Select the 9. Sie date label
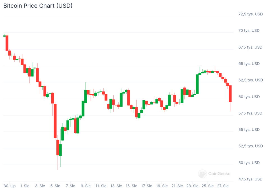 click(86, 186)
